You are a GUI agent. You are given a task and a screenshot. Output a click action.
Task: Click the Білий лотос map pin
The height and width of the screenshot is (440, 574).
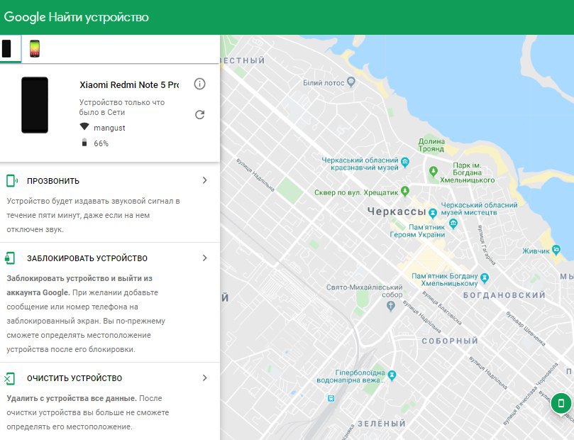point(351,82)
